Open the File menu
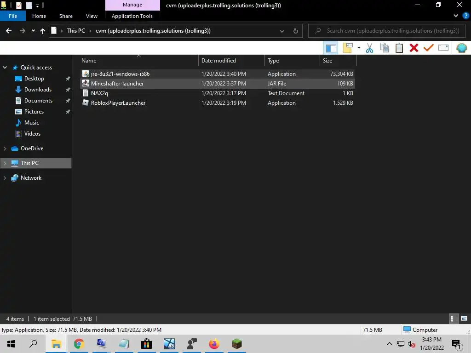This screenshot has height=353, width=471. pyautogui.click(x=13, y=16)
